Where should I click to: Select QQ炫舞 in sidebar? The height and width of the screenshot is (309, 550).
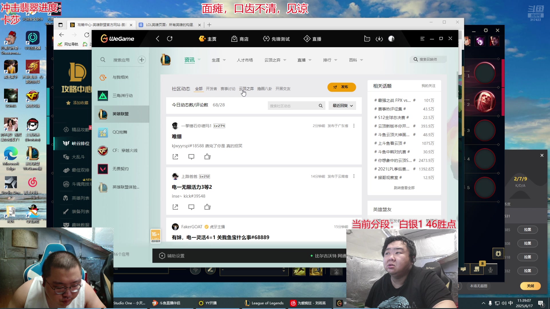[122, 132]
